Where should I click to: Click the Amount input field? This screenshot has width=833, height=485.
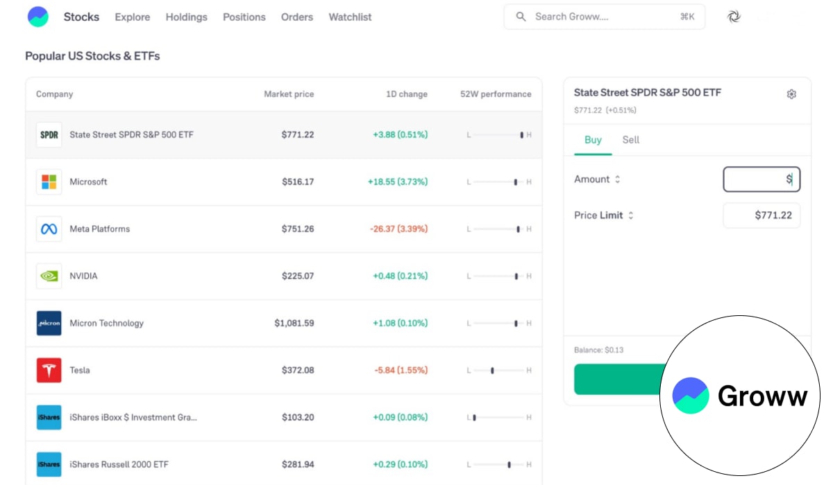point(762,179)
